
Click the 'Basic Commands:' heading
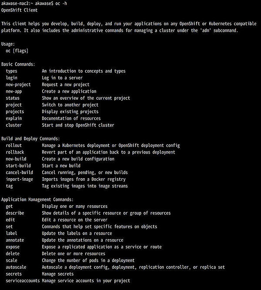click(18, 64)
